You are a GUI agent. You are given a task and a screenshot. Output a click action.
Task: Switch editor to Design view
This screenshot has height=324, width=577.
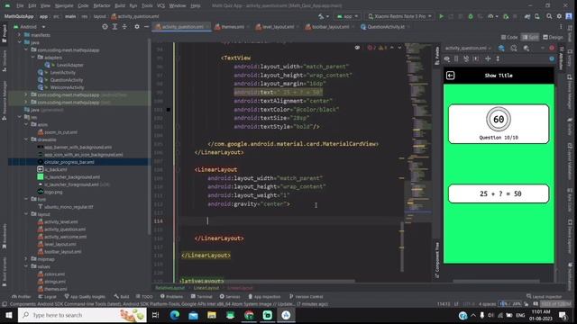coord(553,37)
